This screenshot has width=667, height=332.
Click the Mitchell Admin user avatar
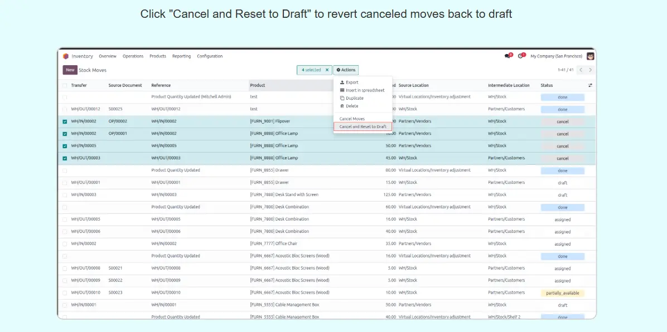pos(591,56)
